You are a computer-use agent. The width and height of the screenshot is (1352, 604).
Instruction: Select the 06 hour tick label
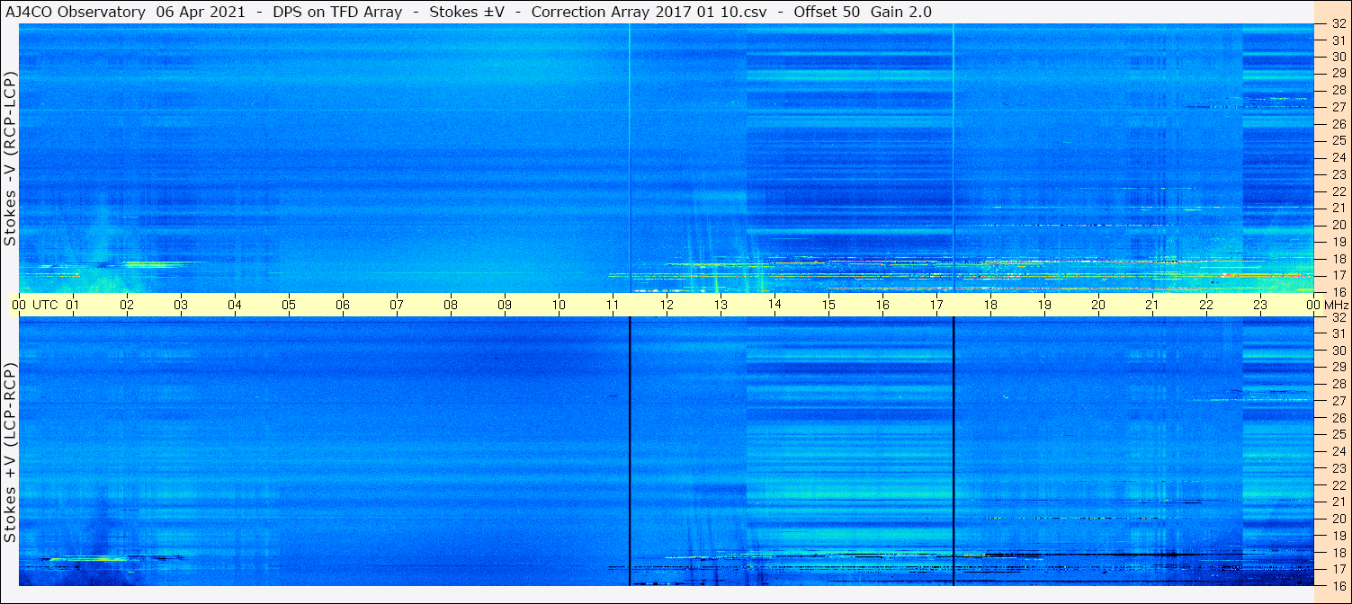tap(343, 305)
